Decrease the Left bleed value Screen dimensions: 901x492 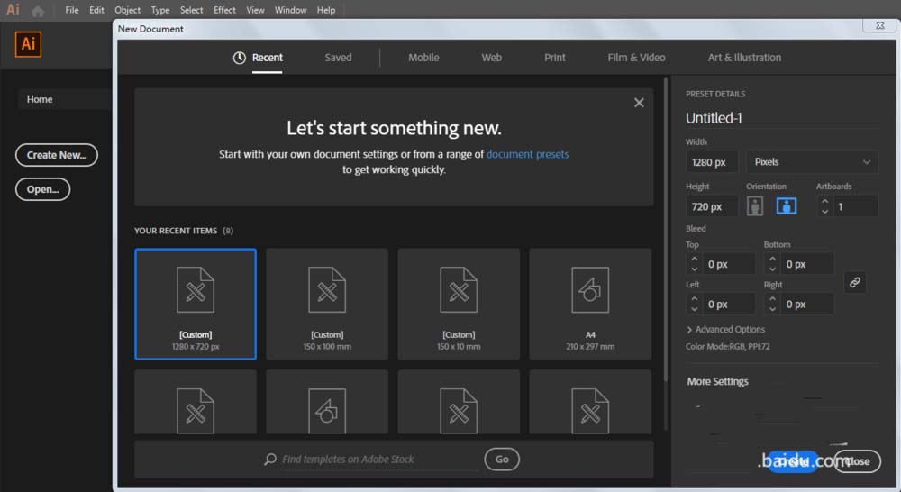pos(694,309)
